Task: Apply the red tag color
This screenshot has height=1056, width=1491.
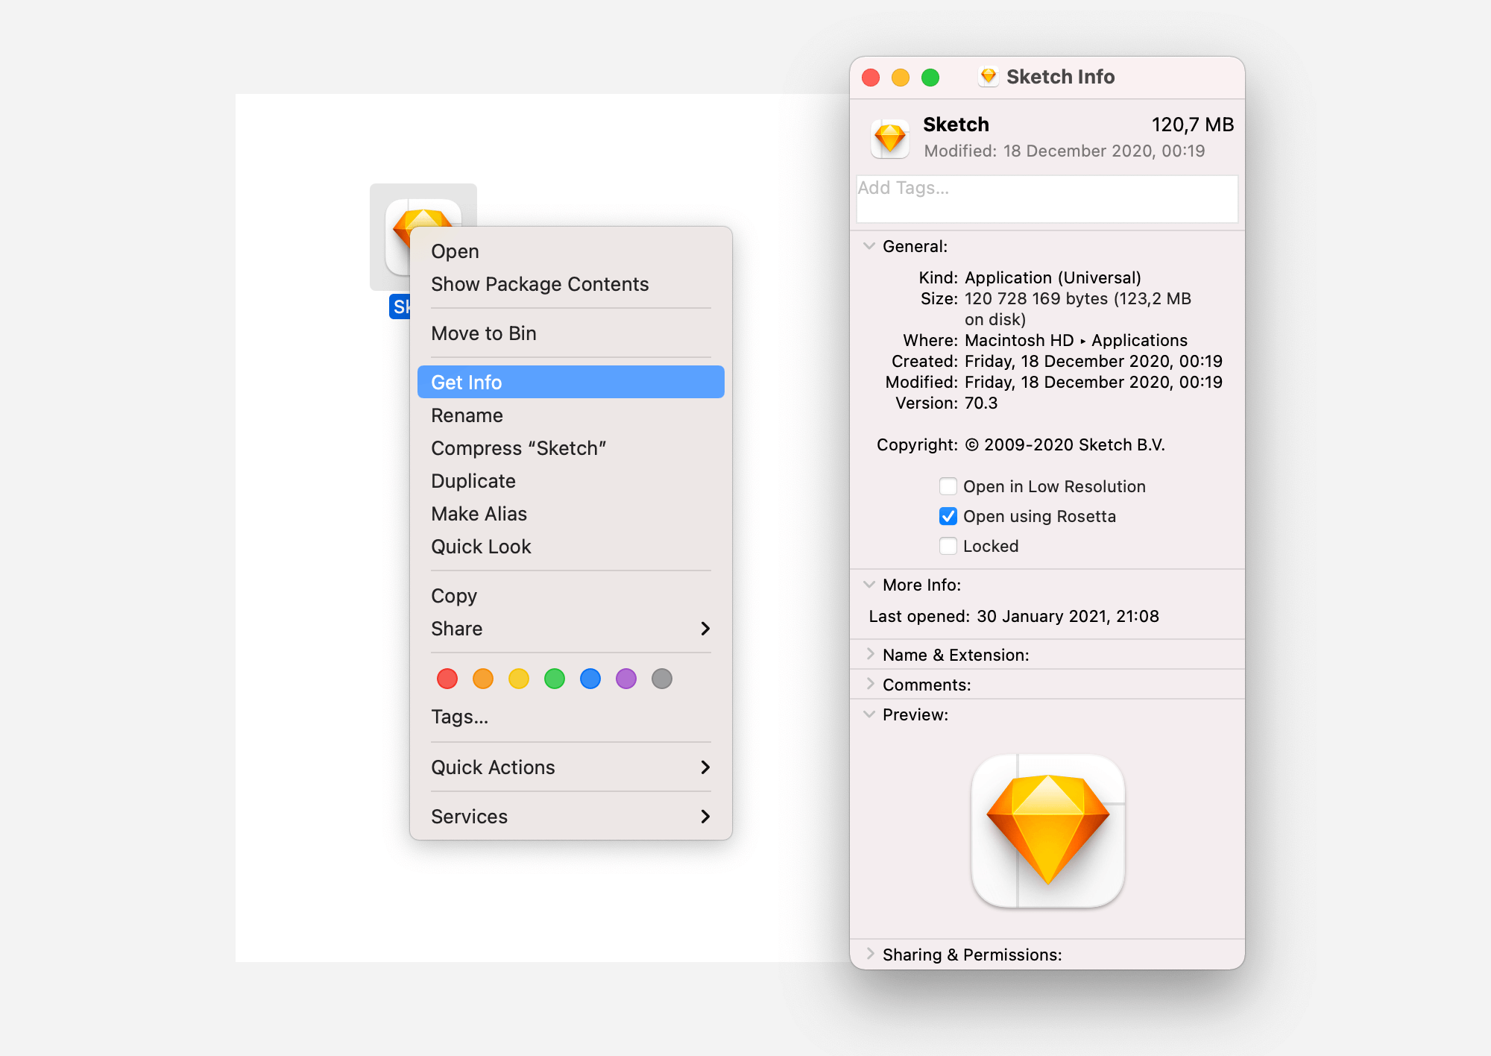Action: pos(447,679)
